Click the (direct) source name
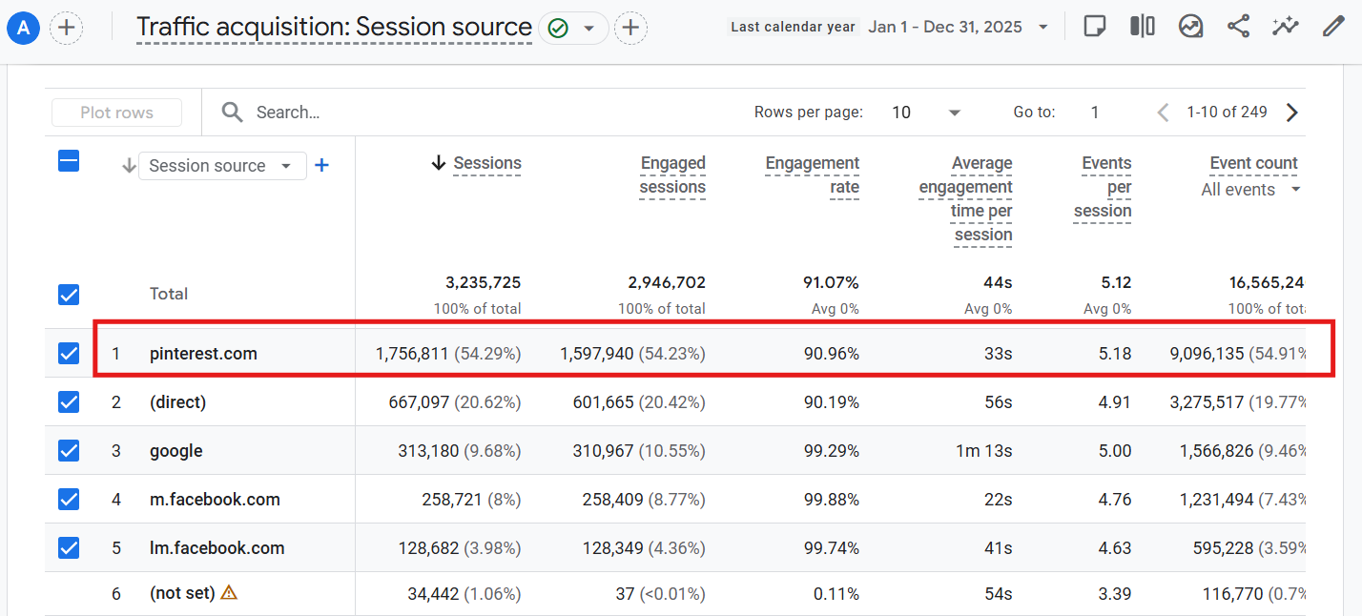The width and height of the screenshot is (1362, 616). [177, 402]
